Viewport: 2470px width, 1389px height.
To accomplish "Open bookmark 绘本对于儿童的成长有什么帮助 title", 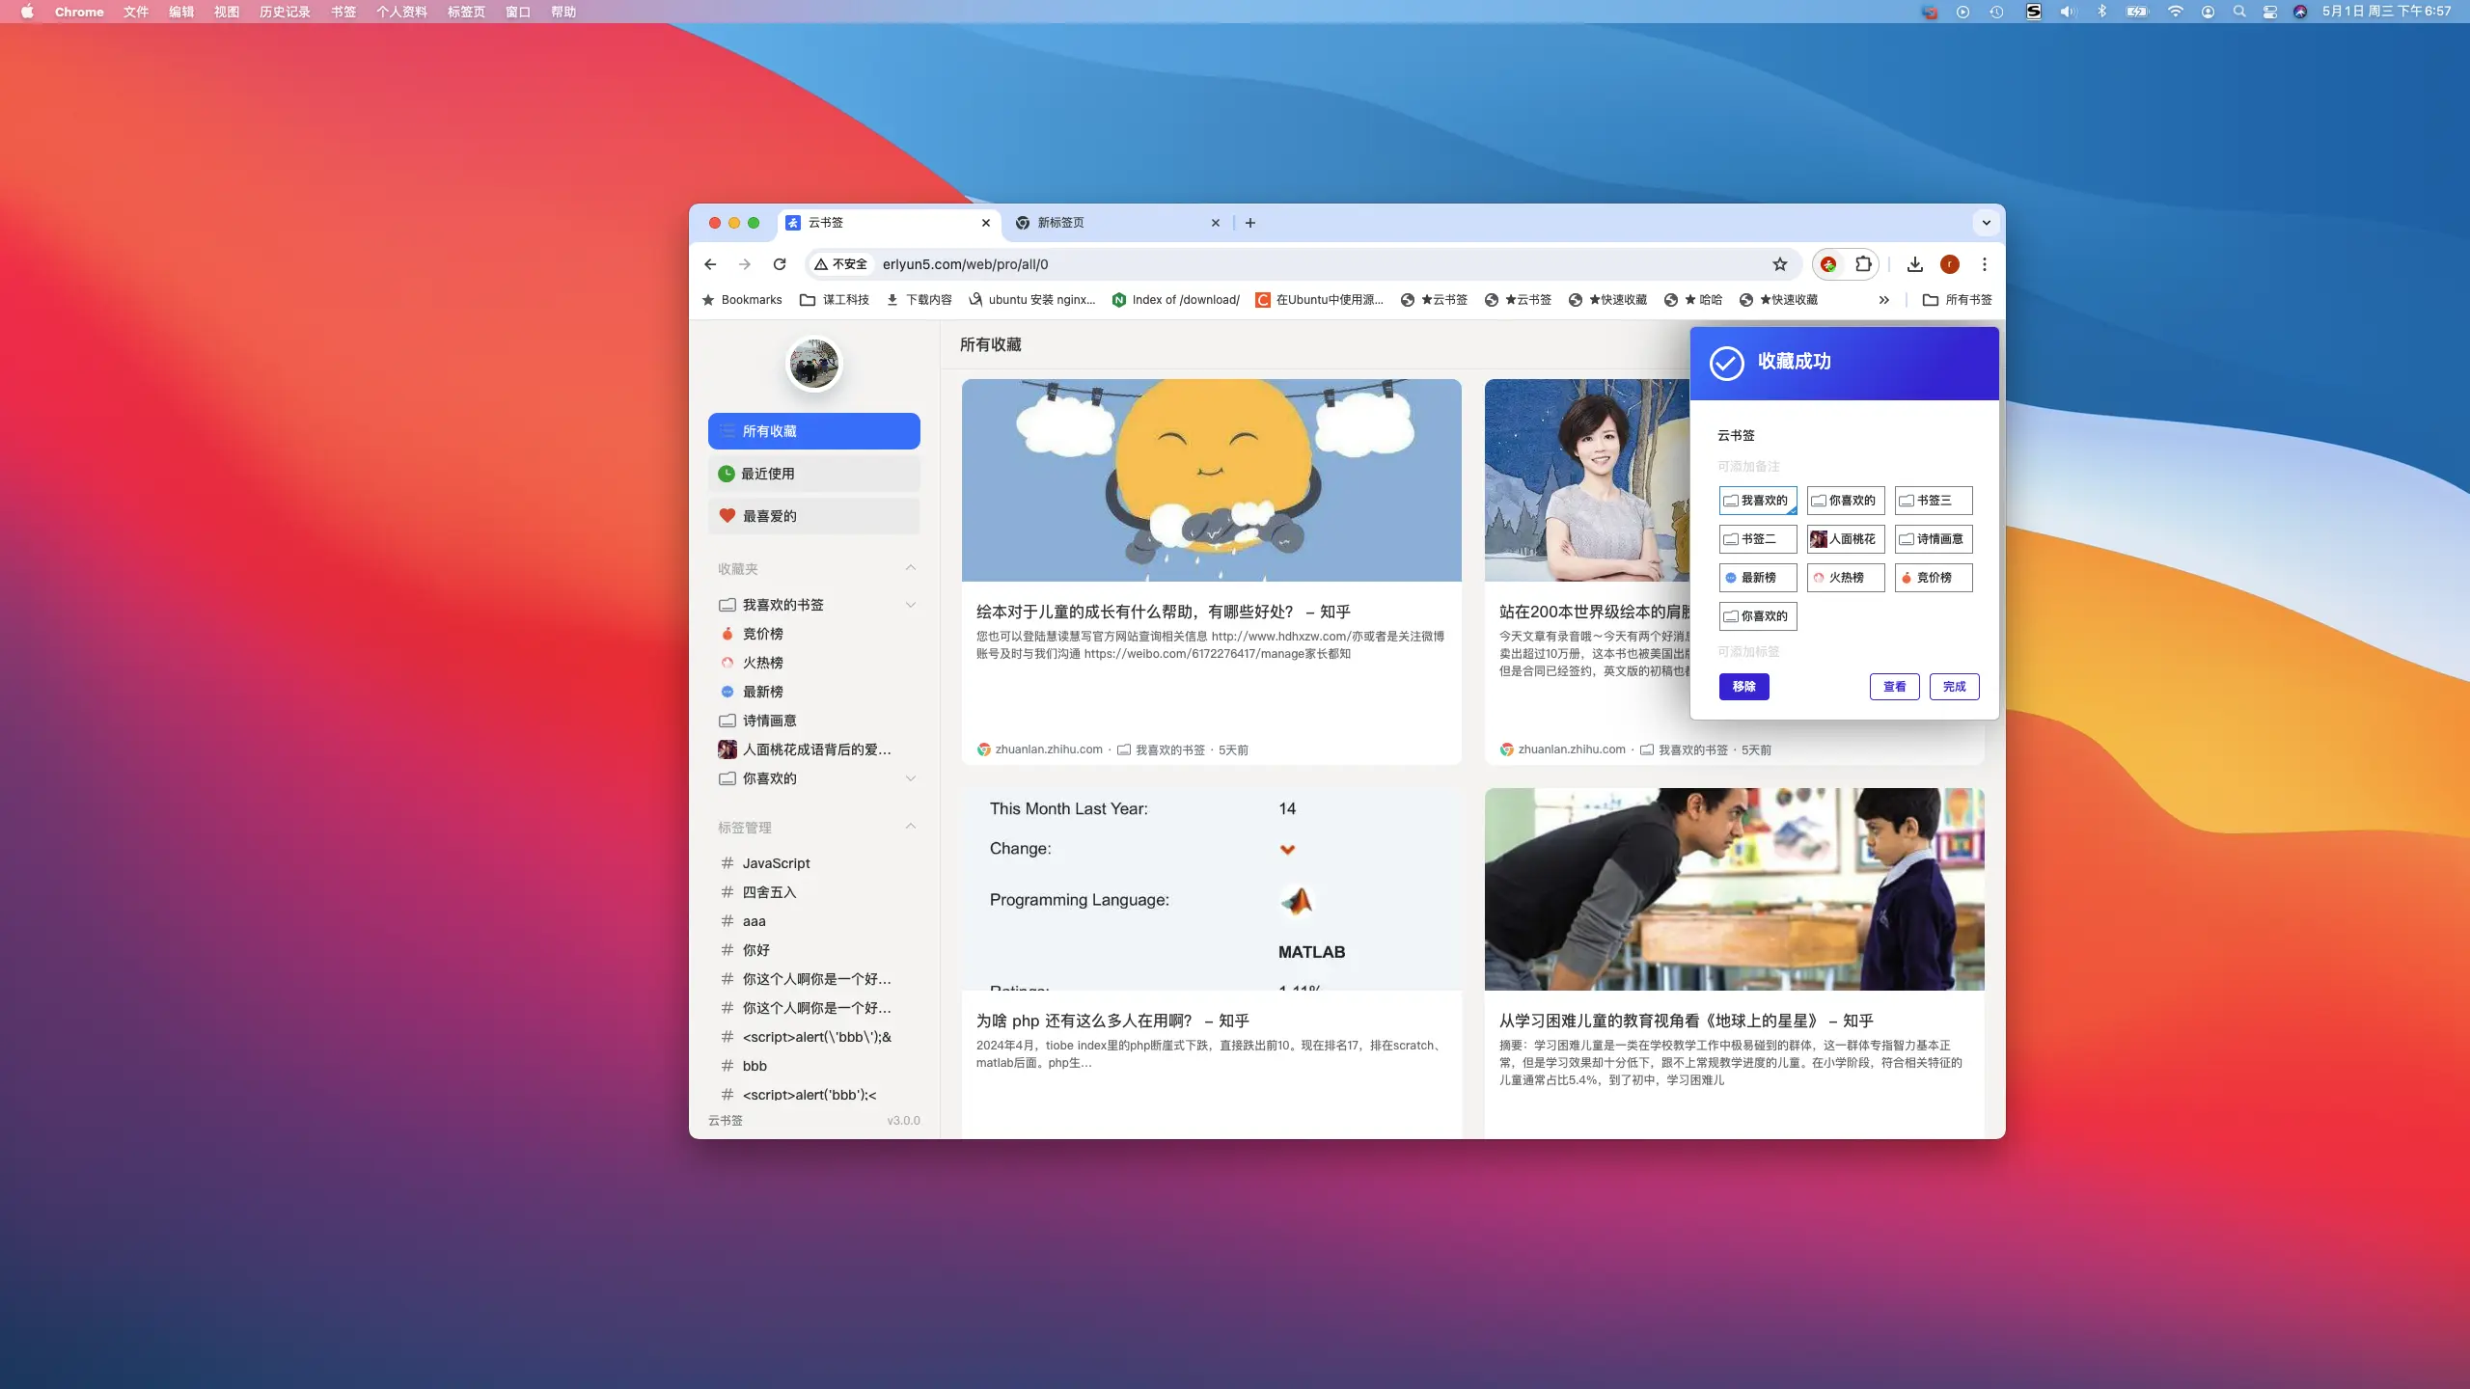I will coord(1164,612).
